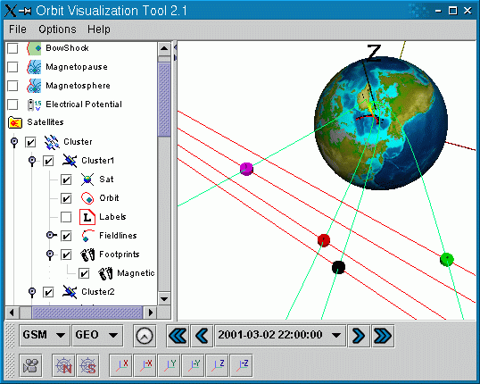The height and width of the screenshot is (384, 480).
Task: Collapse the Cluster2 tree node
Action: (32, 292)
